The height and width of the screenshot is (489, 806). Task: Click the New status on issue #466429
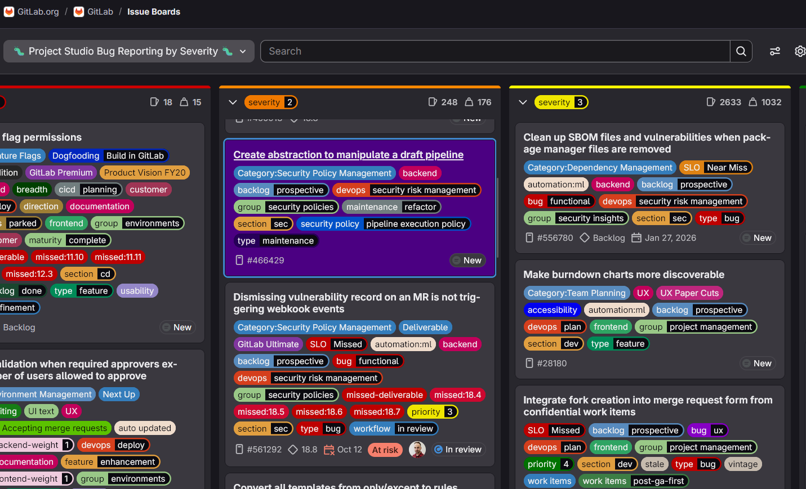pos(467,260)
